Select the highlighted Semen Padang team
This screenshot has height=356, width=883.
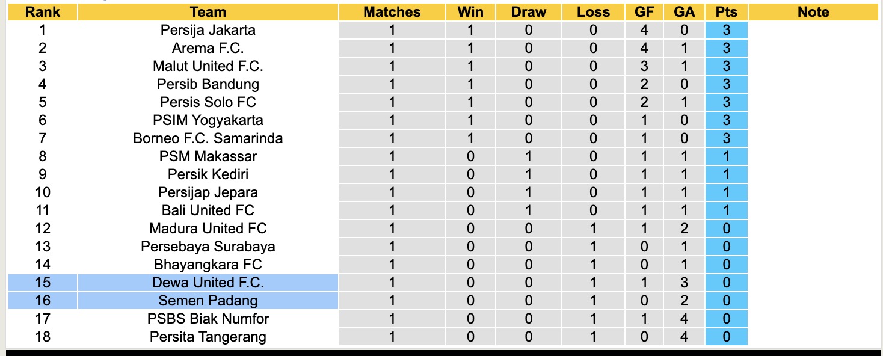[x=208, y=301]
